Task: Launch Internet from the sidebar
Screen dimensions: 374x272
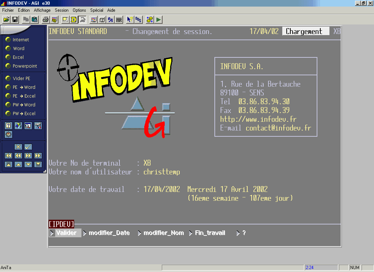Action: click(17, 39)
